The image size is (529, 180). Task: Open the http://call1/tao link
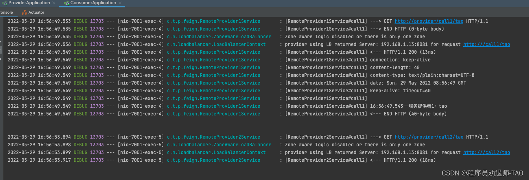tap(486, 44)
